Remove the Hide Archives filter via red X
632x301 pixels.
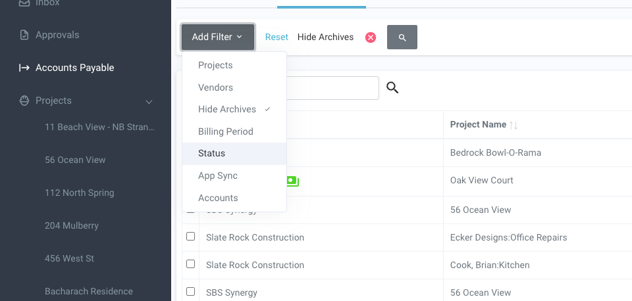coord(371,37)
